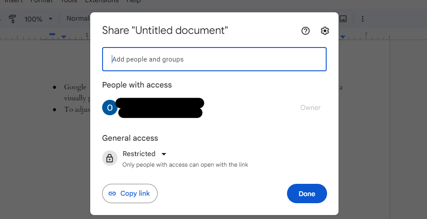This screenshot has width=427, height=219.
Task: Open the Normal text style dropdown
Action: (78, 19)
